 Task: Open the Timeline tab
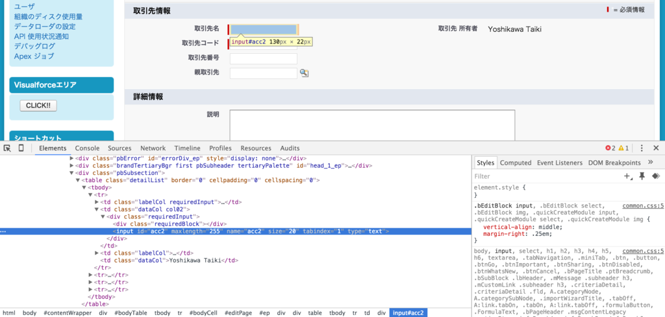188,148
